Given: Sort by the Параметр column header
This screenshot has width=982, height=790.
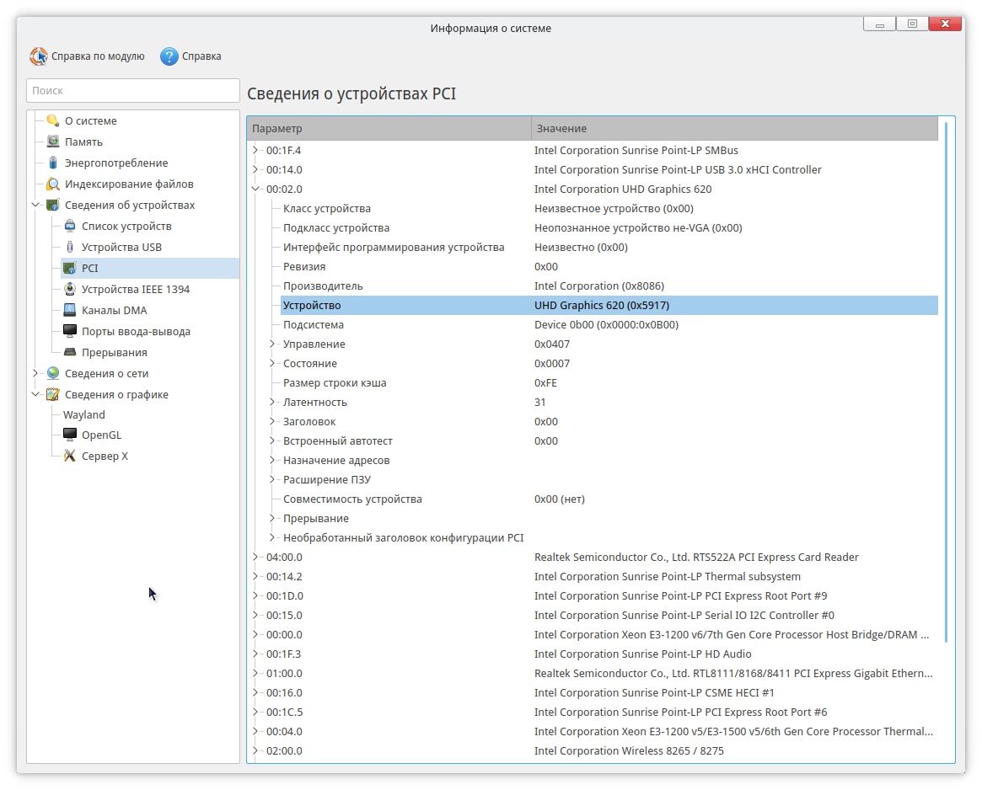Looking at the screenshot, I should pyautogui.click(x=388, y=128).
